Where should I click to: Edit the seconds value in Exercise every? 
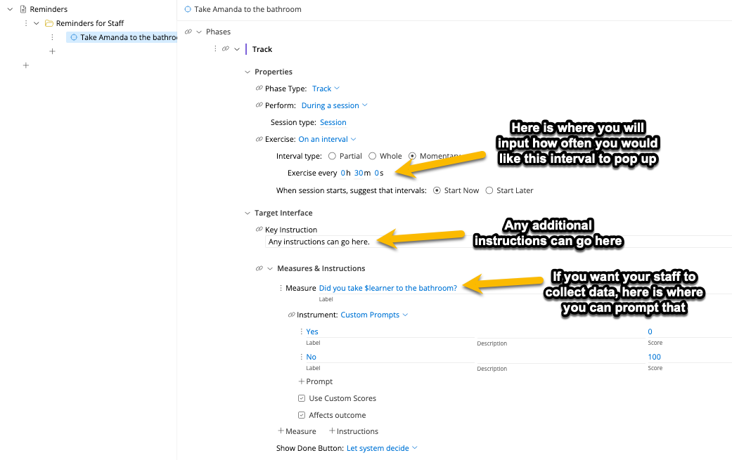tap(377, 173)
